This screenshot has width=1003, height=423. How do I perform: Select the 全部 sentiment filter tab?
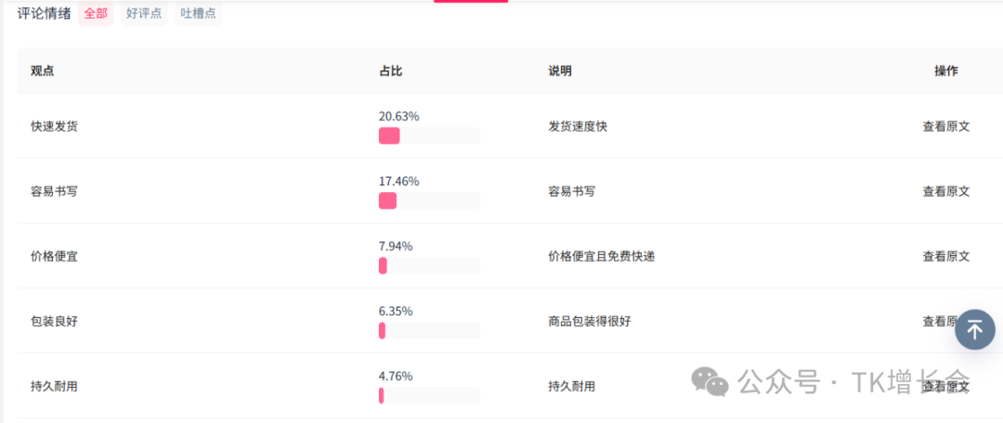pyautogui.click(x=96, y=14)
